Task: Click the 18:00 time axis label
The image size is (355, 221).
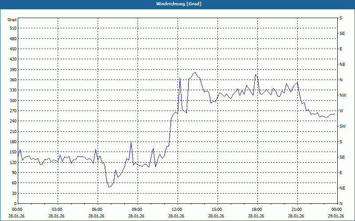Action: tap(256, 210)
